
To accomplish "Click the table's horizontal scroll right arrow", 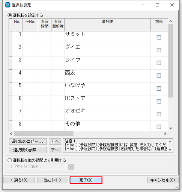I will coord(165,134).
